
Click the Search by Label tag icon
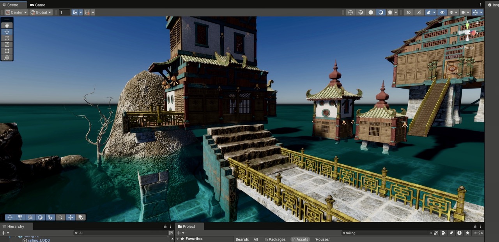[x=451, y=233]
